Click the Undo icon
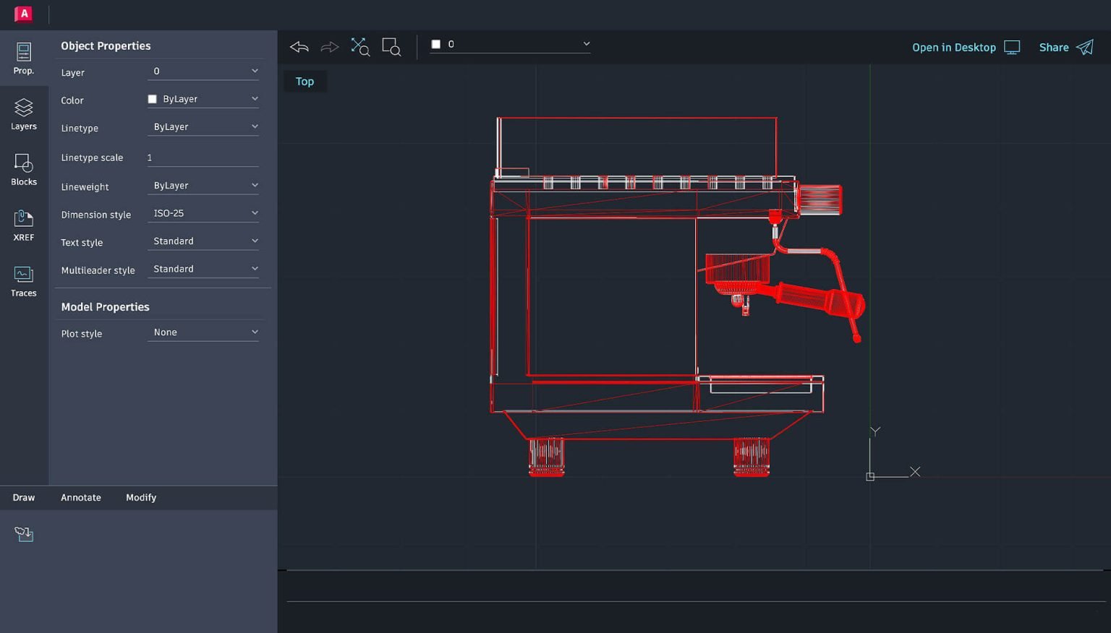This screenshot has height=633, width=1111. [x=299, y=46]
